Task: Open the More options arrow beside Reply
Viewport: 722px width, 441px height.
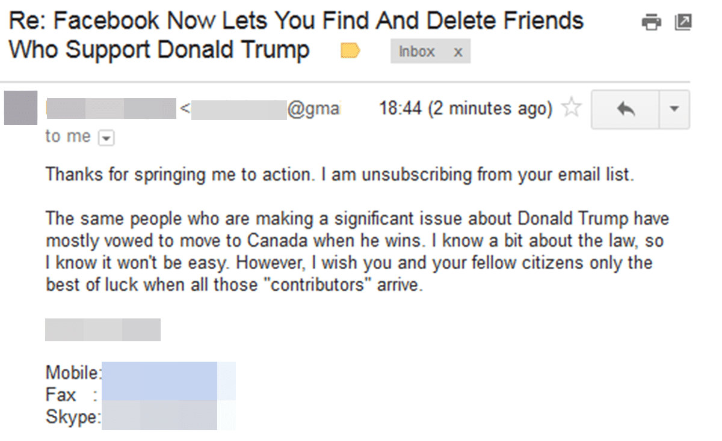Action: click(674, 109)
